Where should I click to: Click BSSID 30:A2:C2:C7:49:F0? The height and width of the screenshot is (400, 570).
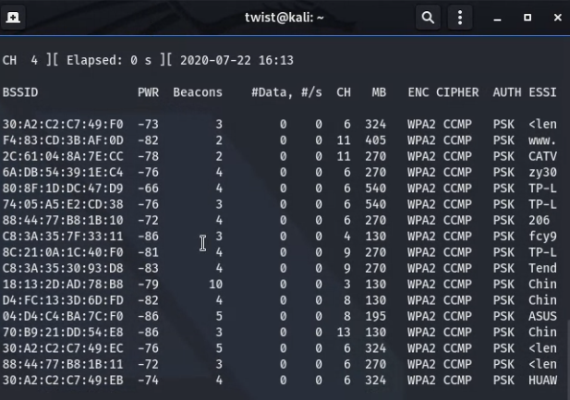(x=63, y=125)
